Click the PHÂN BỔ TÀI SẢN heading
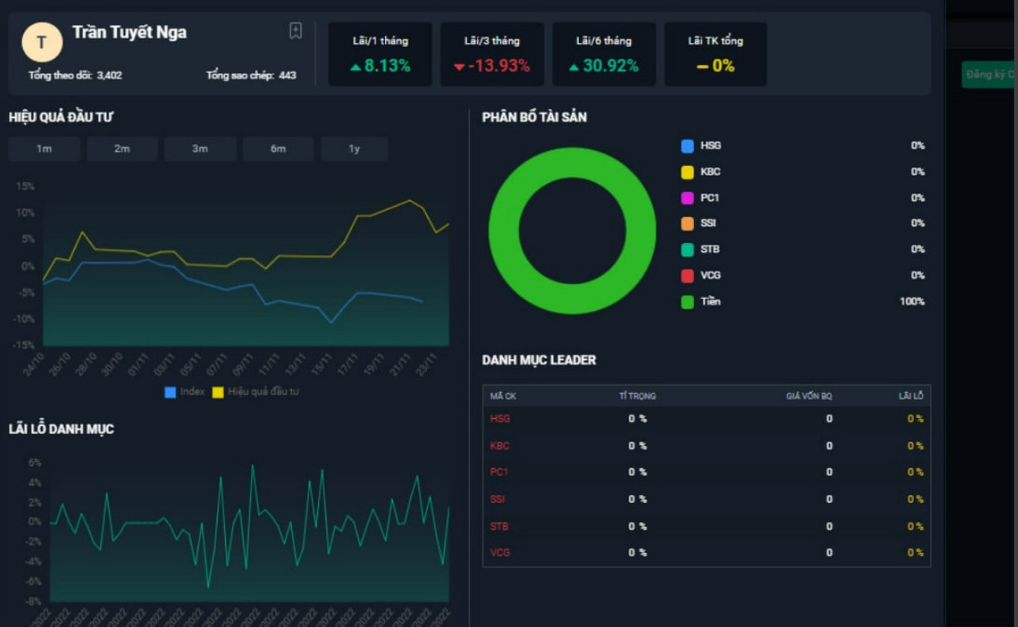The width and height of the screenshot is (1018, 627). [x=534, y=118]
